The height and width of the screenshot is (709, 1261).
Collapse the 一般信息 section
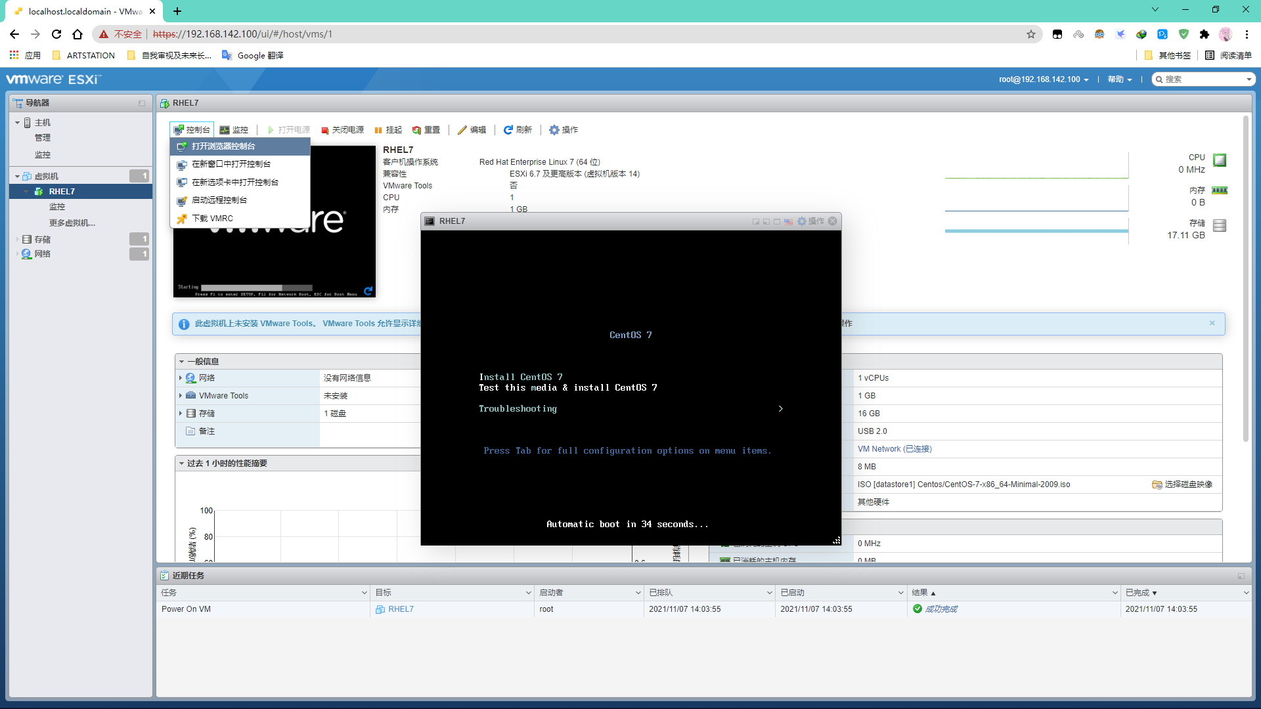182,362
